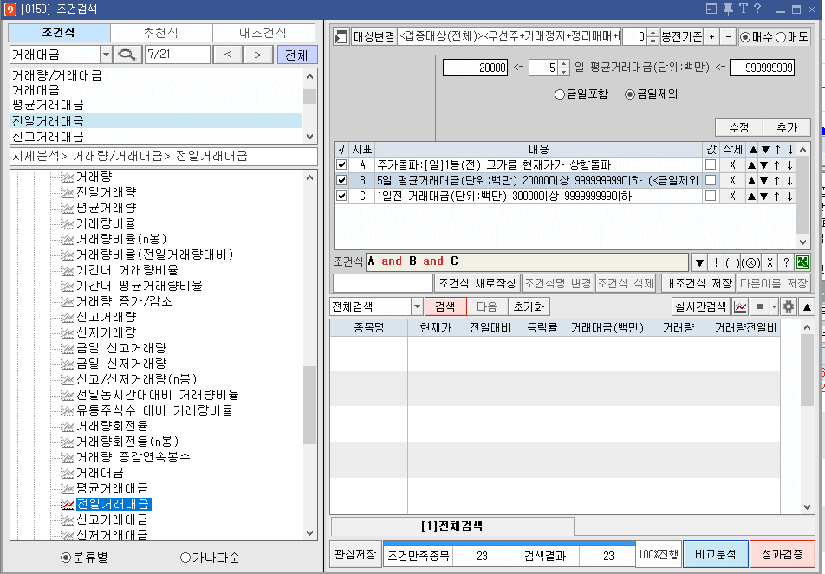This screenshot has width=825, height=574.
Task: Click the 성과검증 button
Action: click(783, 555)
